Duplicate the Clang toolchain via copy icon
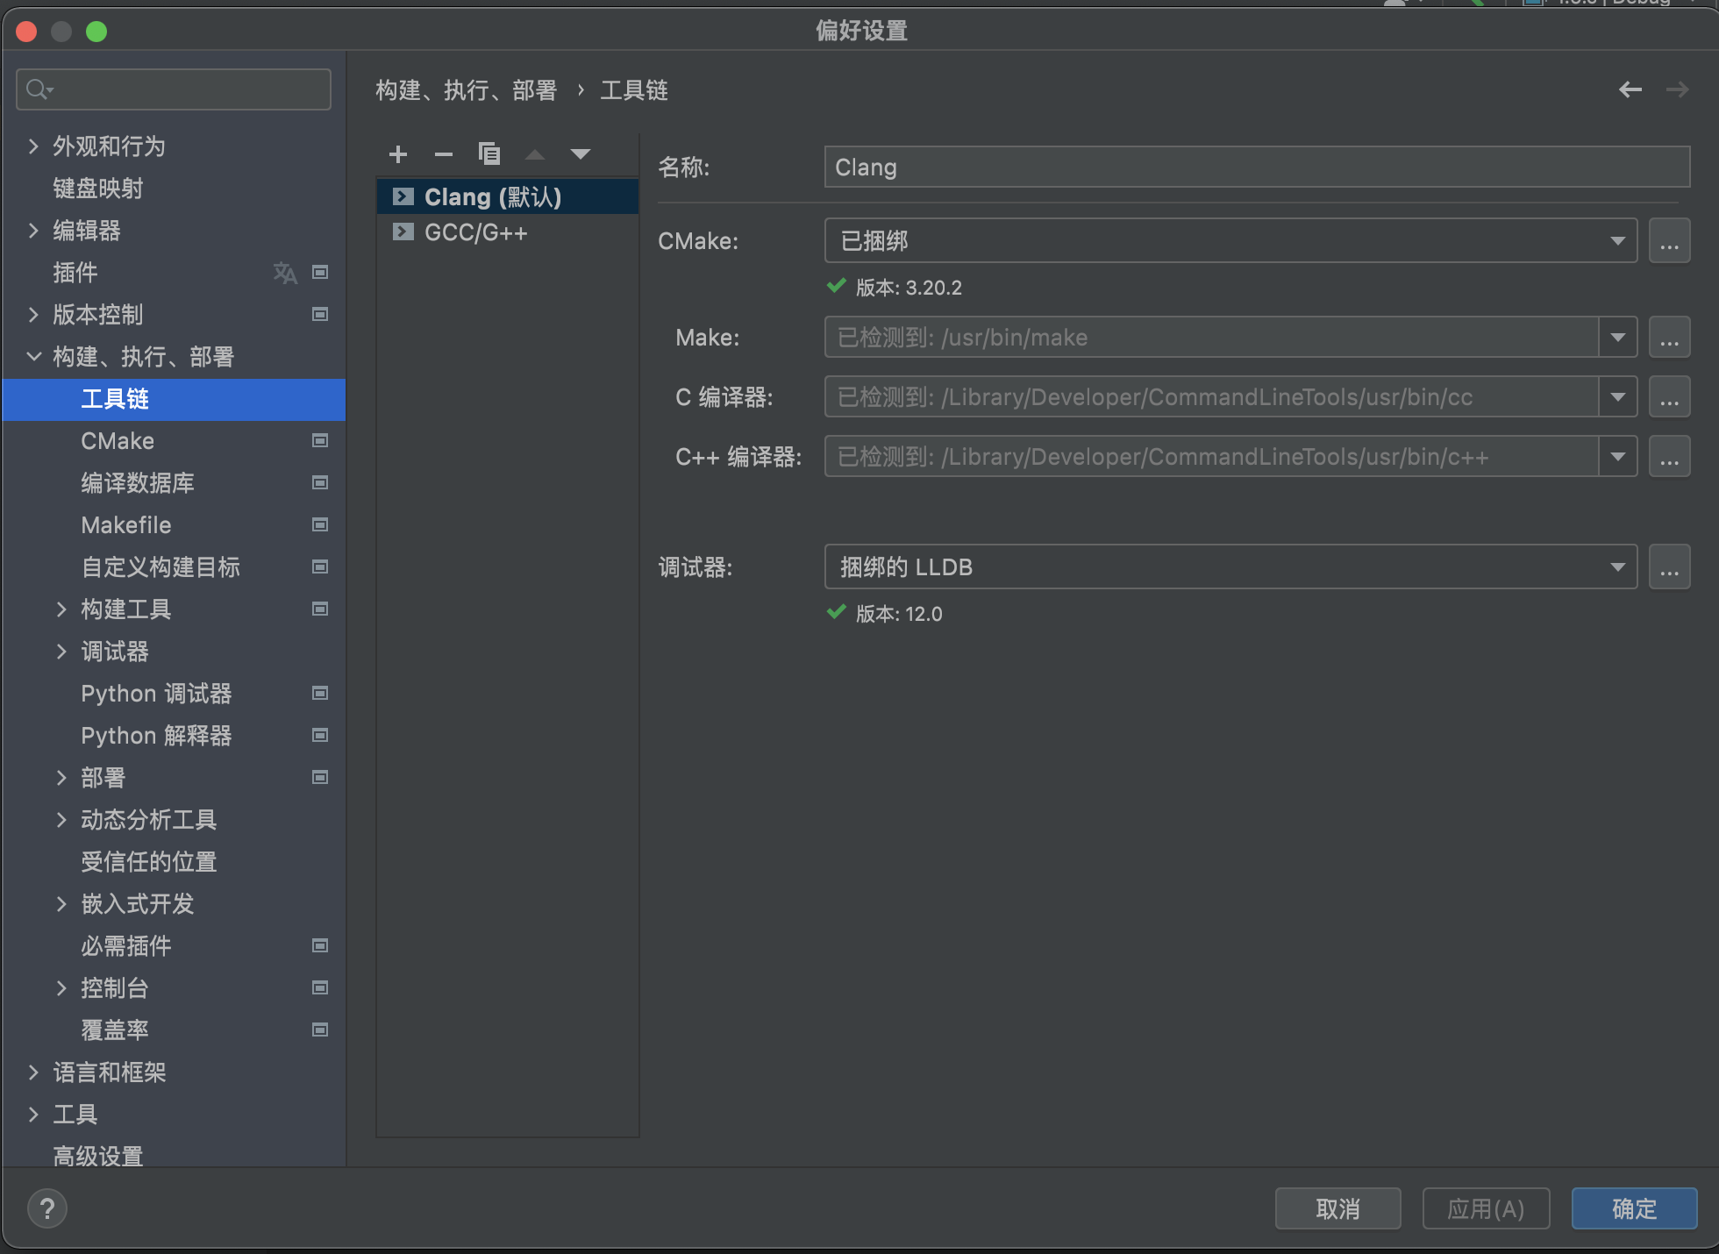 pos(489,153)
